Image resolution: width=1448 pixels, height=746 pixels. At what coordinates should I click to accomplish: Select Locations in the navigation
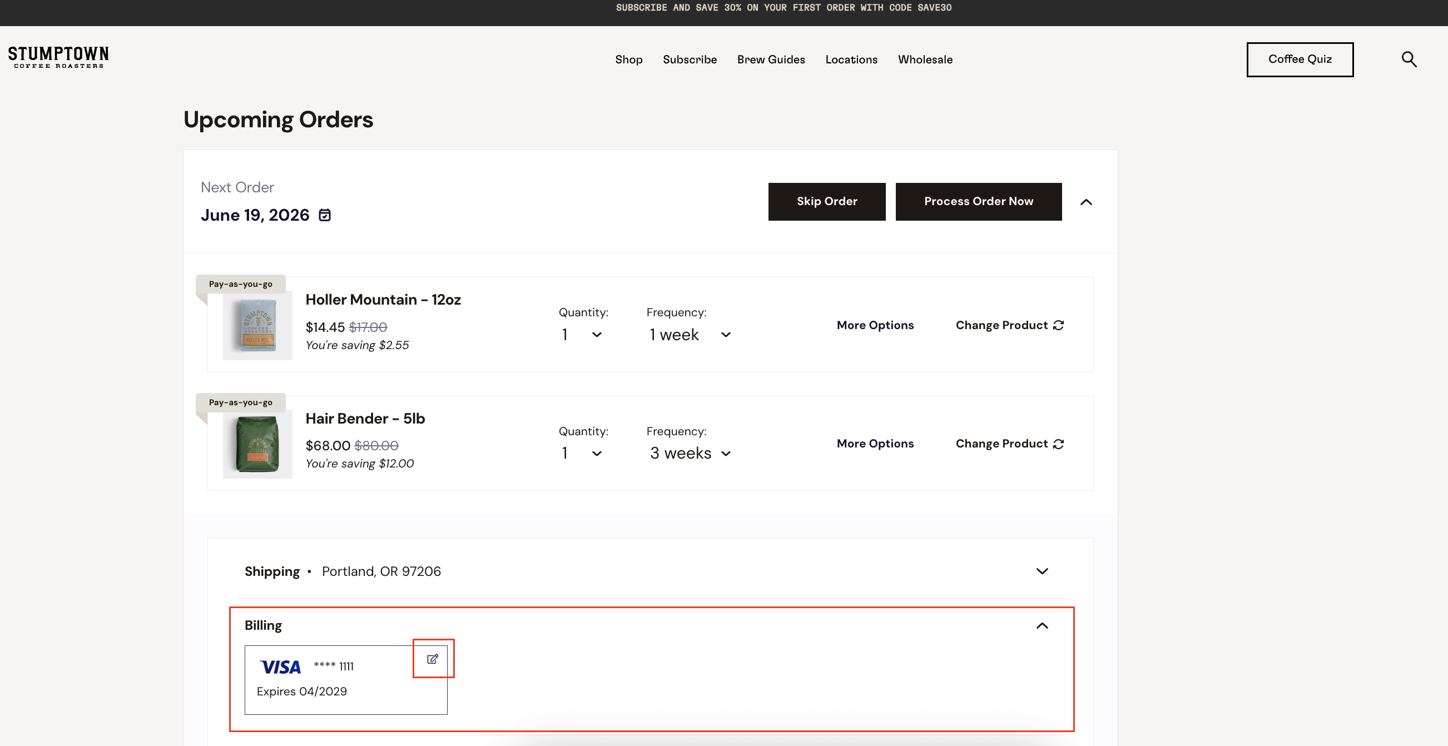coord(851,59)
